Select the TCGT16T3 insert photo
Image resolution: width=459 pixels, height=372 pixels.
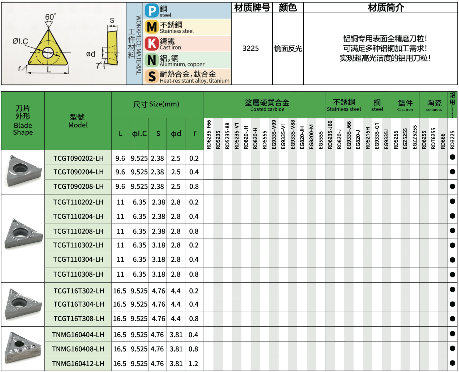(23, 304)
